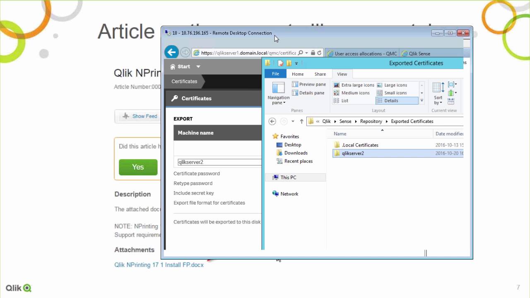Customize quick access toolbar dropdown

coord(296,63)
